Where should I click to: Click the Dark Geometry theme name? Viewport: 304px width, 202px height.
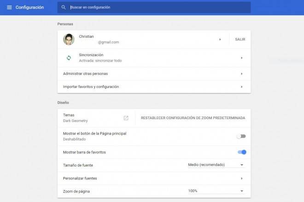coord(75,121)
